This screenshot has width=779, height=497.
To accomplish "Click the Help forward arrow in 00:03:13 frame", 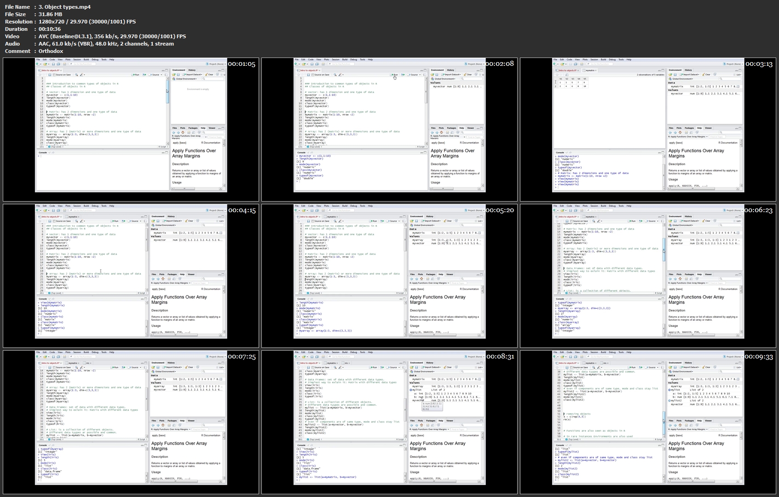I will 675,132.
